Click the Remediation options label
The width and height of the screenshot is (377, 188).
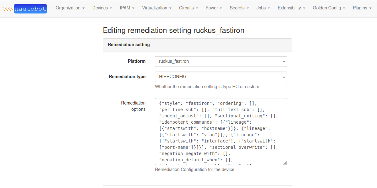(134, 106)
